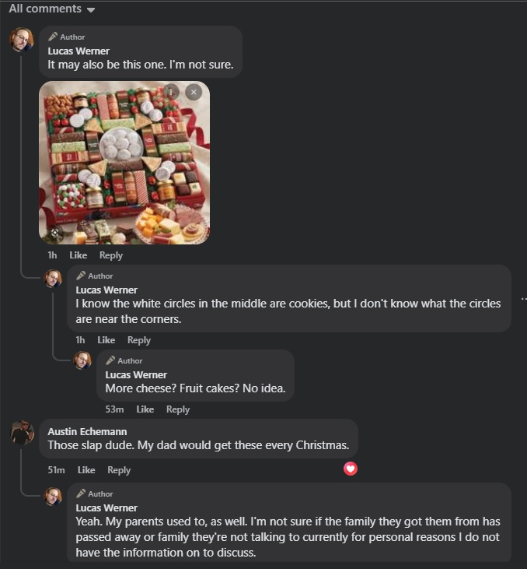
Task: Like Austin Echemann's 'Those slap dude' comment
Action: pos(86,470)
